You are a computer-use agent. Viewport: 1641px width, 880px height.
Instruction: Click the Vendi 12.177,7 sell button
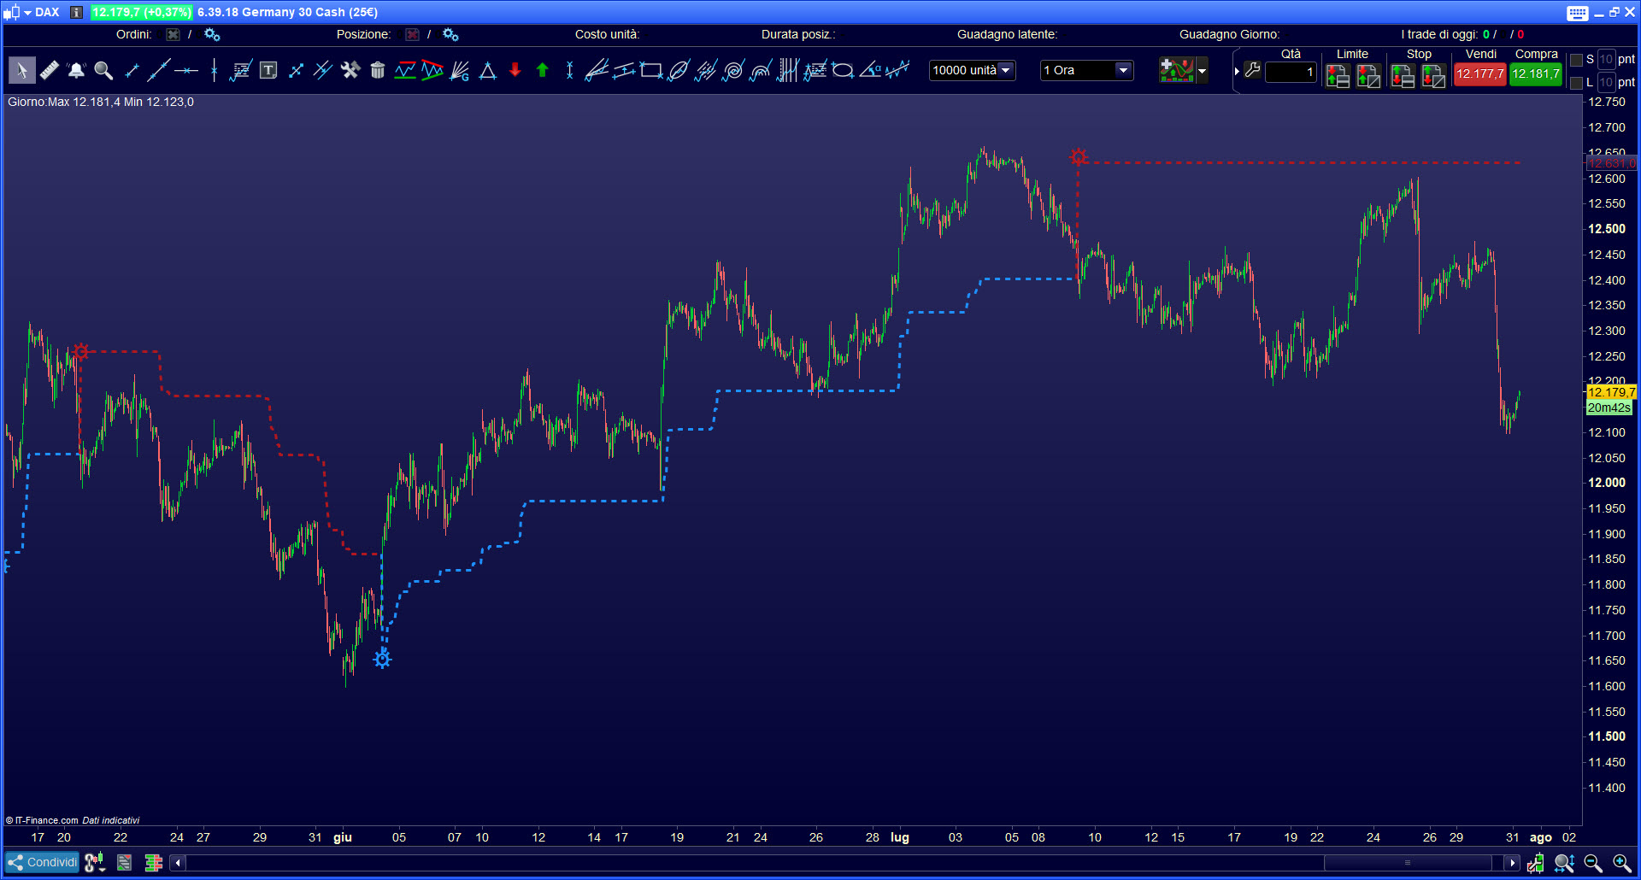(1479, 73)
